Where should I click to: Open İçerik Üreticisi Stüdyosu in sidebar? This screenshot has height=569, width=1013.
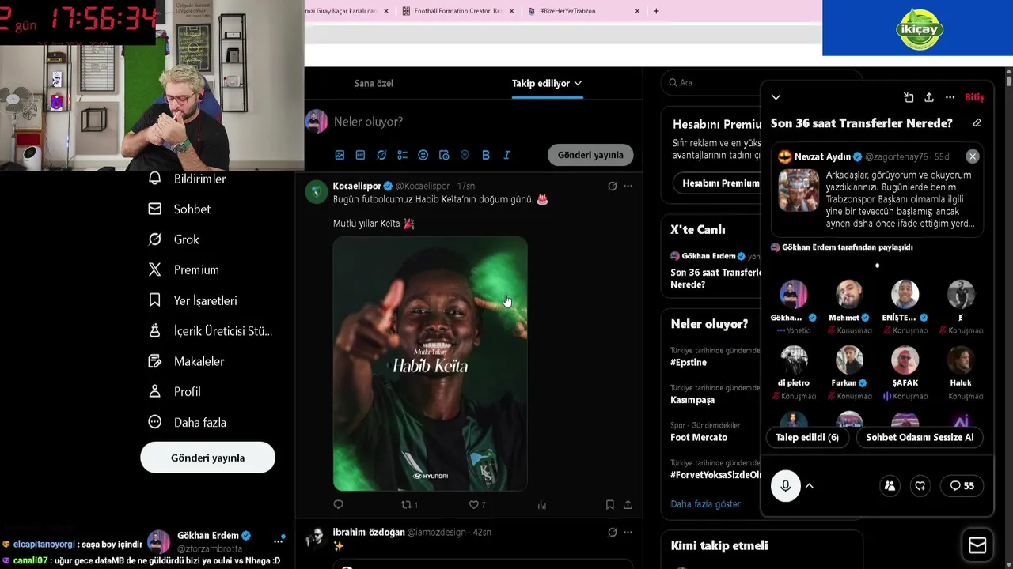[x=210, y=331]
